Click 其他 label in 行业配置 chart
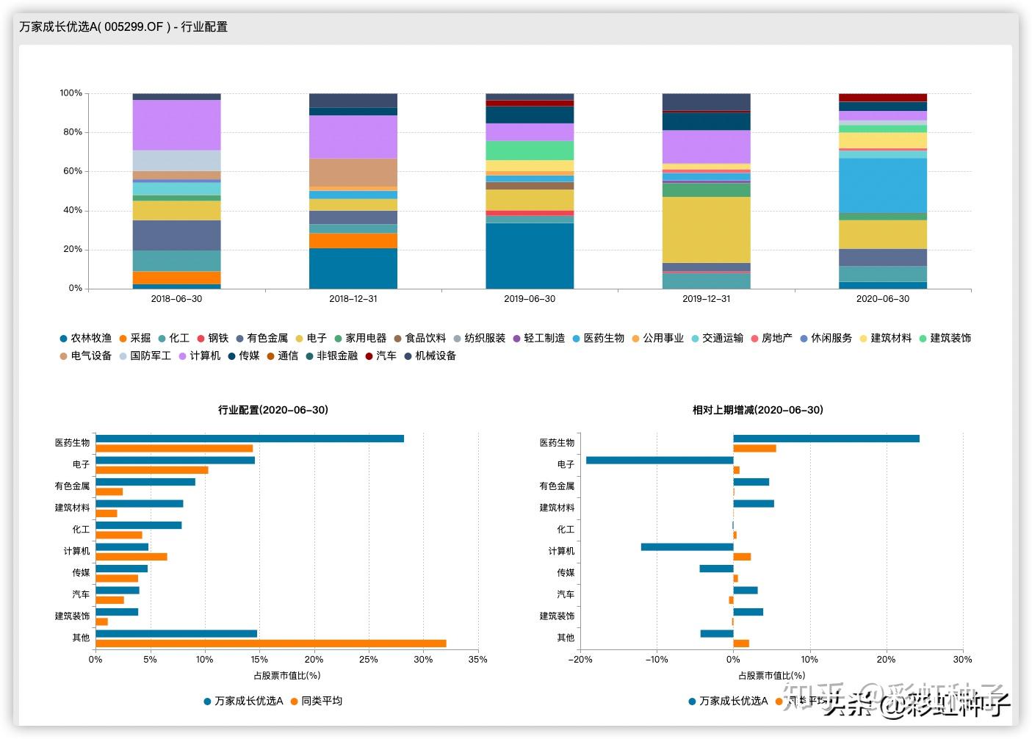Screen dimensions: 1032x739 pos(81,638)
